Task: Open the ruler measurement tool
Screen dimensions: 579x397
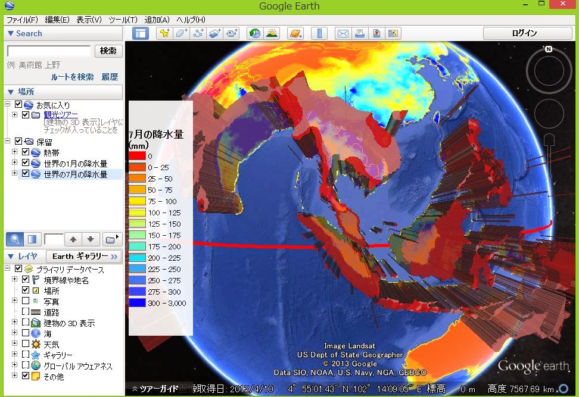Action: click(x=319, y=33)
